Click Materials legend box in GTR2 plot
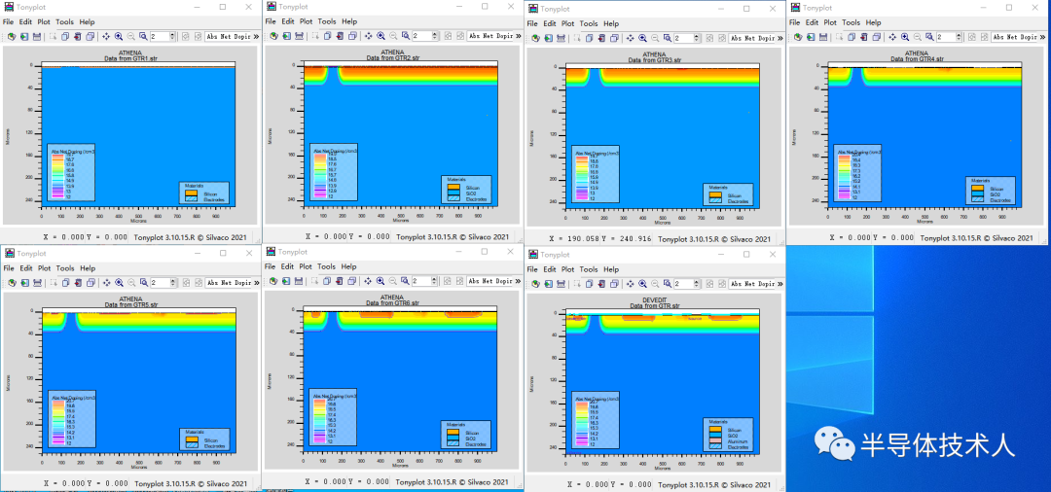Image resolution: width=1051 pixels, height=492 pixels. tap(466, 191)
